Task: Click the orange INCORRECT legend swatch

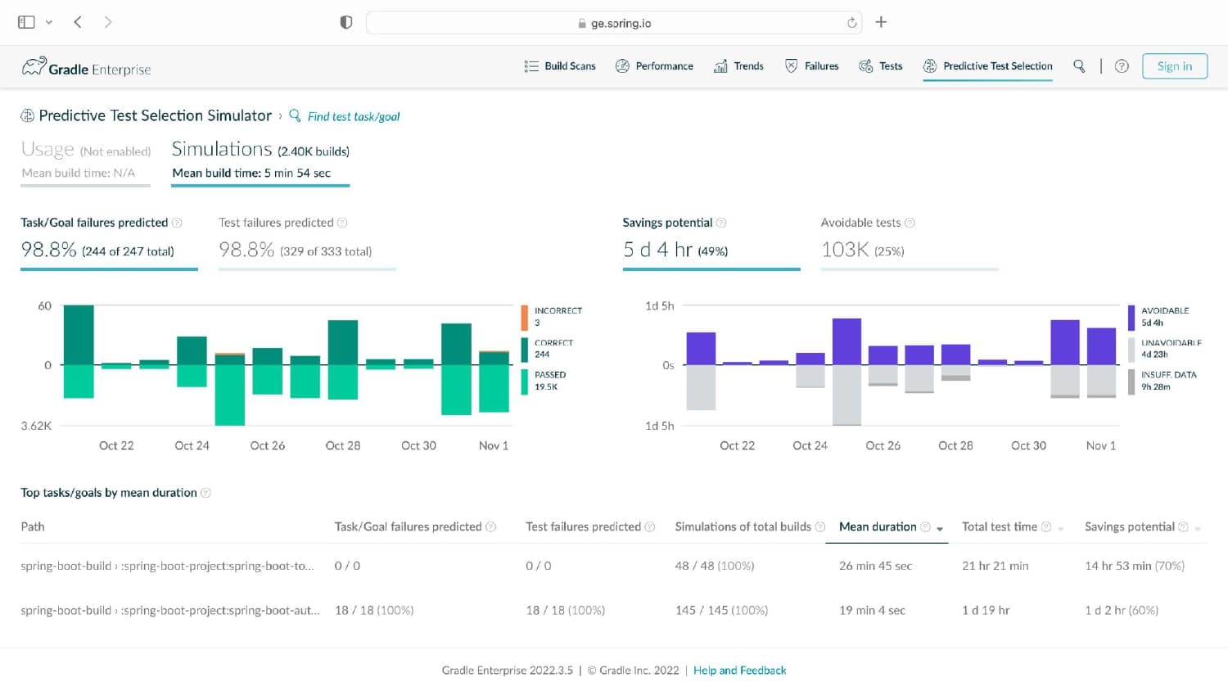Action: (x=525, y=317)
